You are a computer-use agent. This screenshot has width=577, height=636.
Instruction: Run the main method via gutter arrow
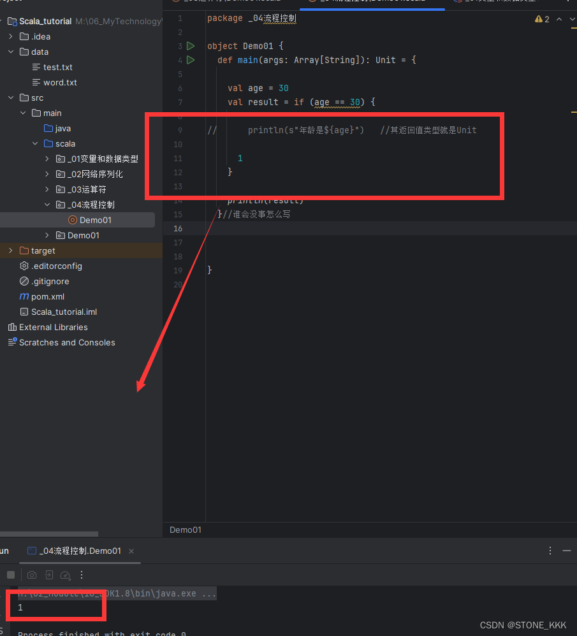point(190,60)
